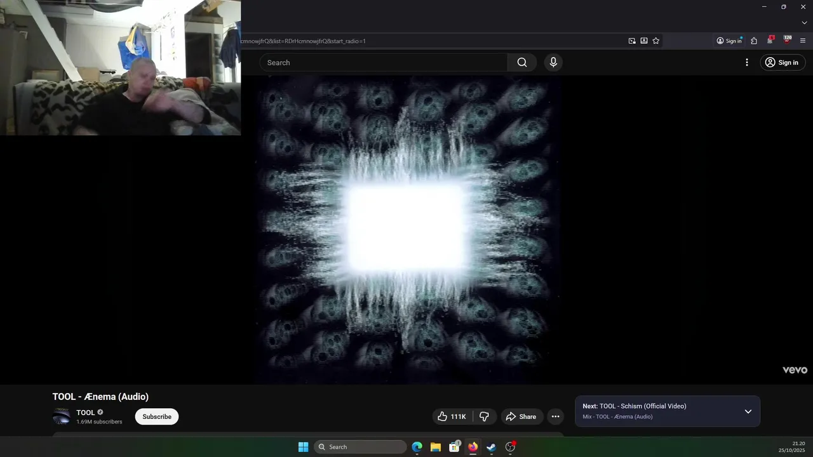Open the TOOL channel name link
This screenshot has height=457, width=813.
pos(86,413)
